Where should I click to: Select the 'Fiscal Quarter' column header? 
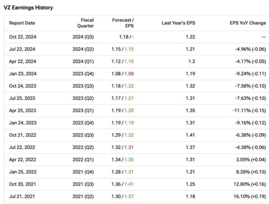pos(86,23)
